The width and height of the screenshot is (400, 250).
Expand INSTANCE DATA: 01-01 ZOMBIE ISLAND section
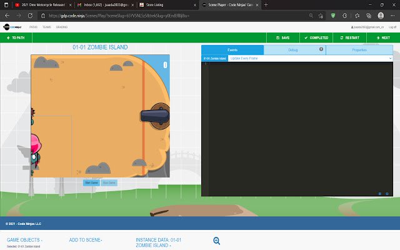pos(158,242)
